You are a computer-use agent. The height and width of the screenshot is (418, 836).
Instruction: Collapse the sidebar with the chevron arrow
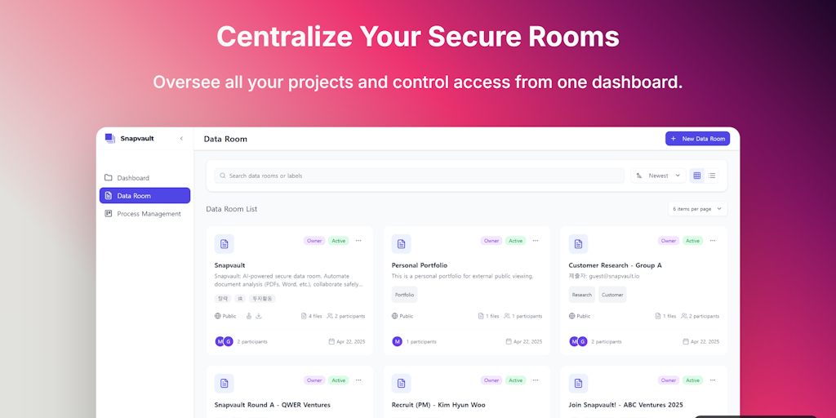click(x=181, y=139)
